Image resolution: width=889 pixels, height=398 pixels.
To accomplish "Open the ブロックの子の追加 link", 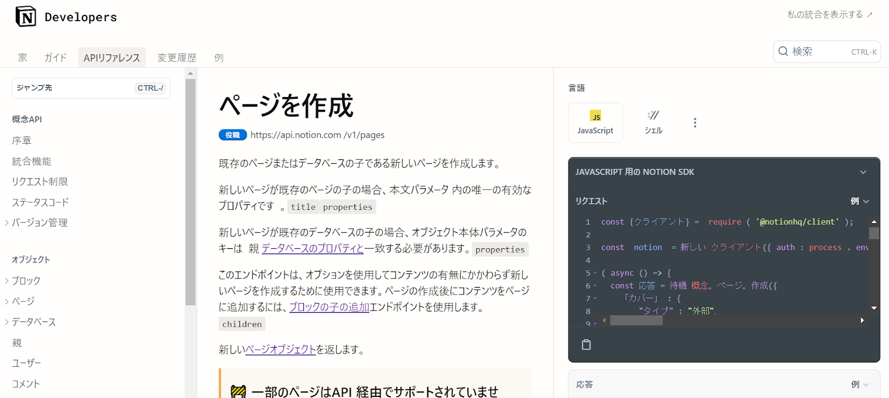I will (x=329, y=307).
